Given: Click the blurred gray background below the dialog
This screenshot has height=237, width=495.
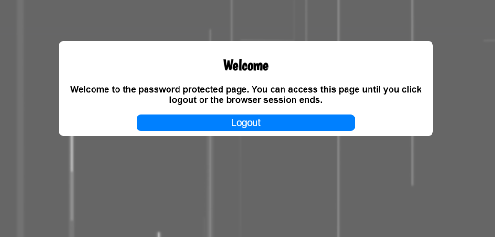Looking at the screenshot, I should tap(246, 186).
